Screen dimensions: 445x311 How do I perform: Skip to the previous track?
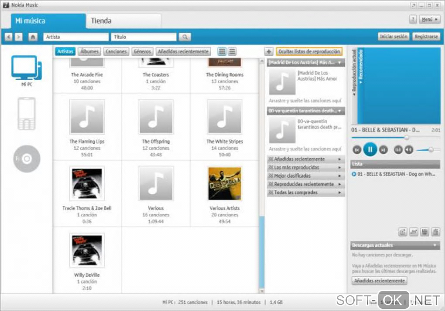pos(357,150)
